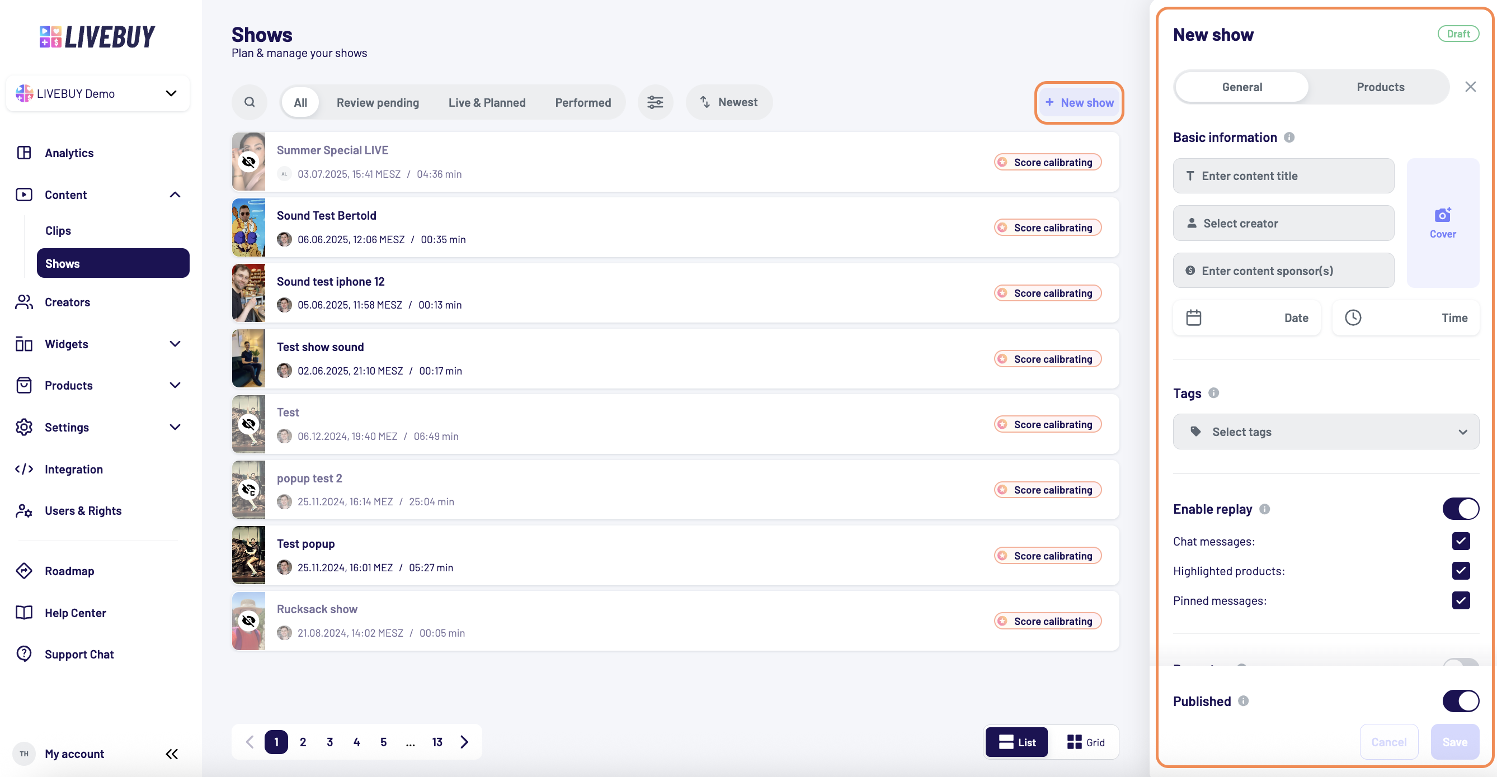
Task: Click the Enter content title field
Action: tap(1283, 176)
